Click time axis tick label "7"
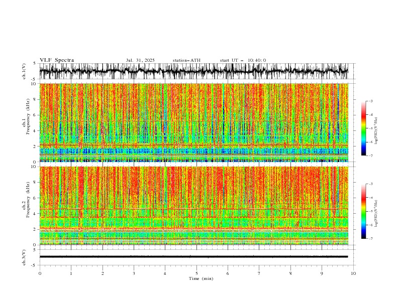Screen dimensions: 398x307 [259, 273]
